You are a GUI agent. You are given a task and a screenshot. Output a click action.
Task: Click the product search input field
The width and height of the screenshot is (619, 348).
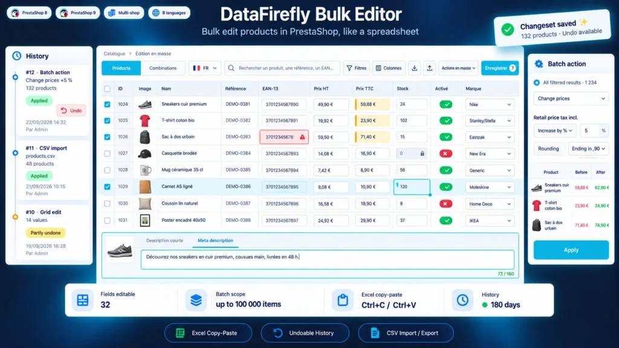[x=282, y=68]
